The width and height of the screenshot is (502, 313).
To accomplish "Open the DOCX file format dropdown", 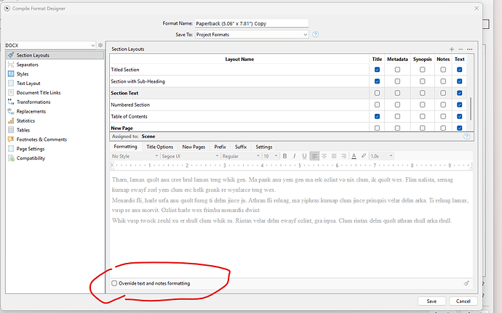I will tap(49, 46).
